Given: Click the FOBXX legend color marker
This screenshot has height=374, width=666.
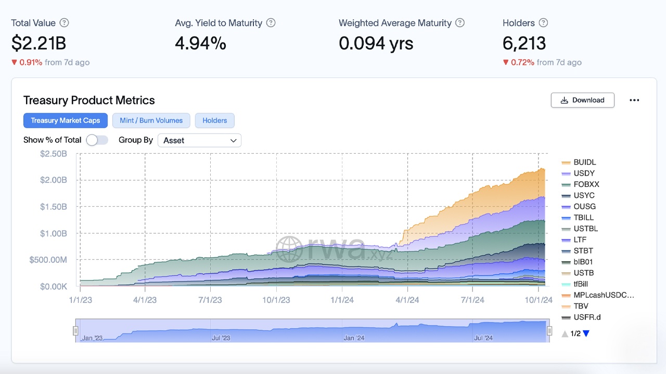Looking at the screenshot, I should pyautogui.click(x=566, y=184).
